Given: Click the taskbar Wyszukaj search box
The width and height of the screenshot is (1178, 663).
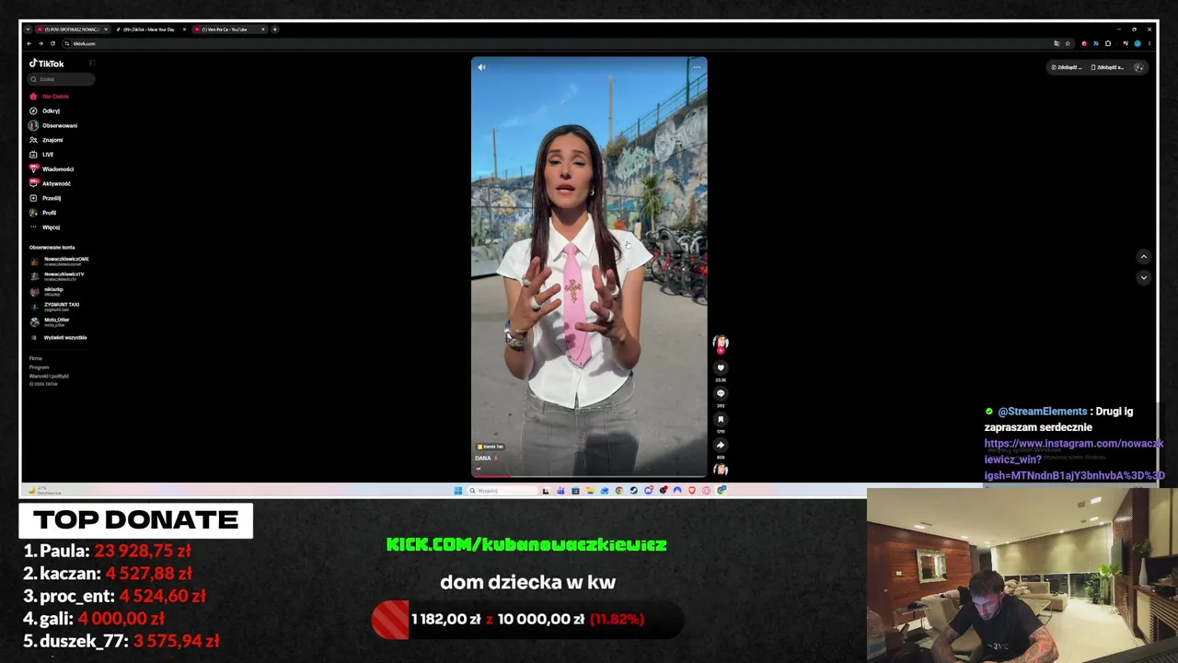Looking at the screenshot, I should (502, 491).
